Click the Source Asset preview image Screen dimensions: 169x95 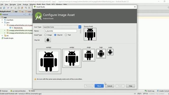(x=90, y=34)
